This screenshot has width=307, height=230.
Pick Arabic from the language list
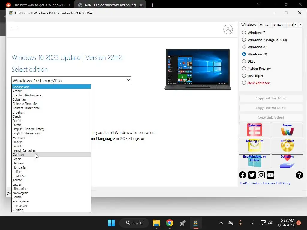click(51, 91)
